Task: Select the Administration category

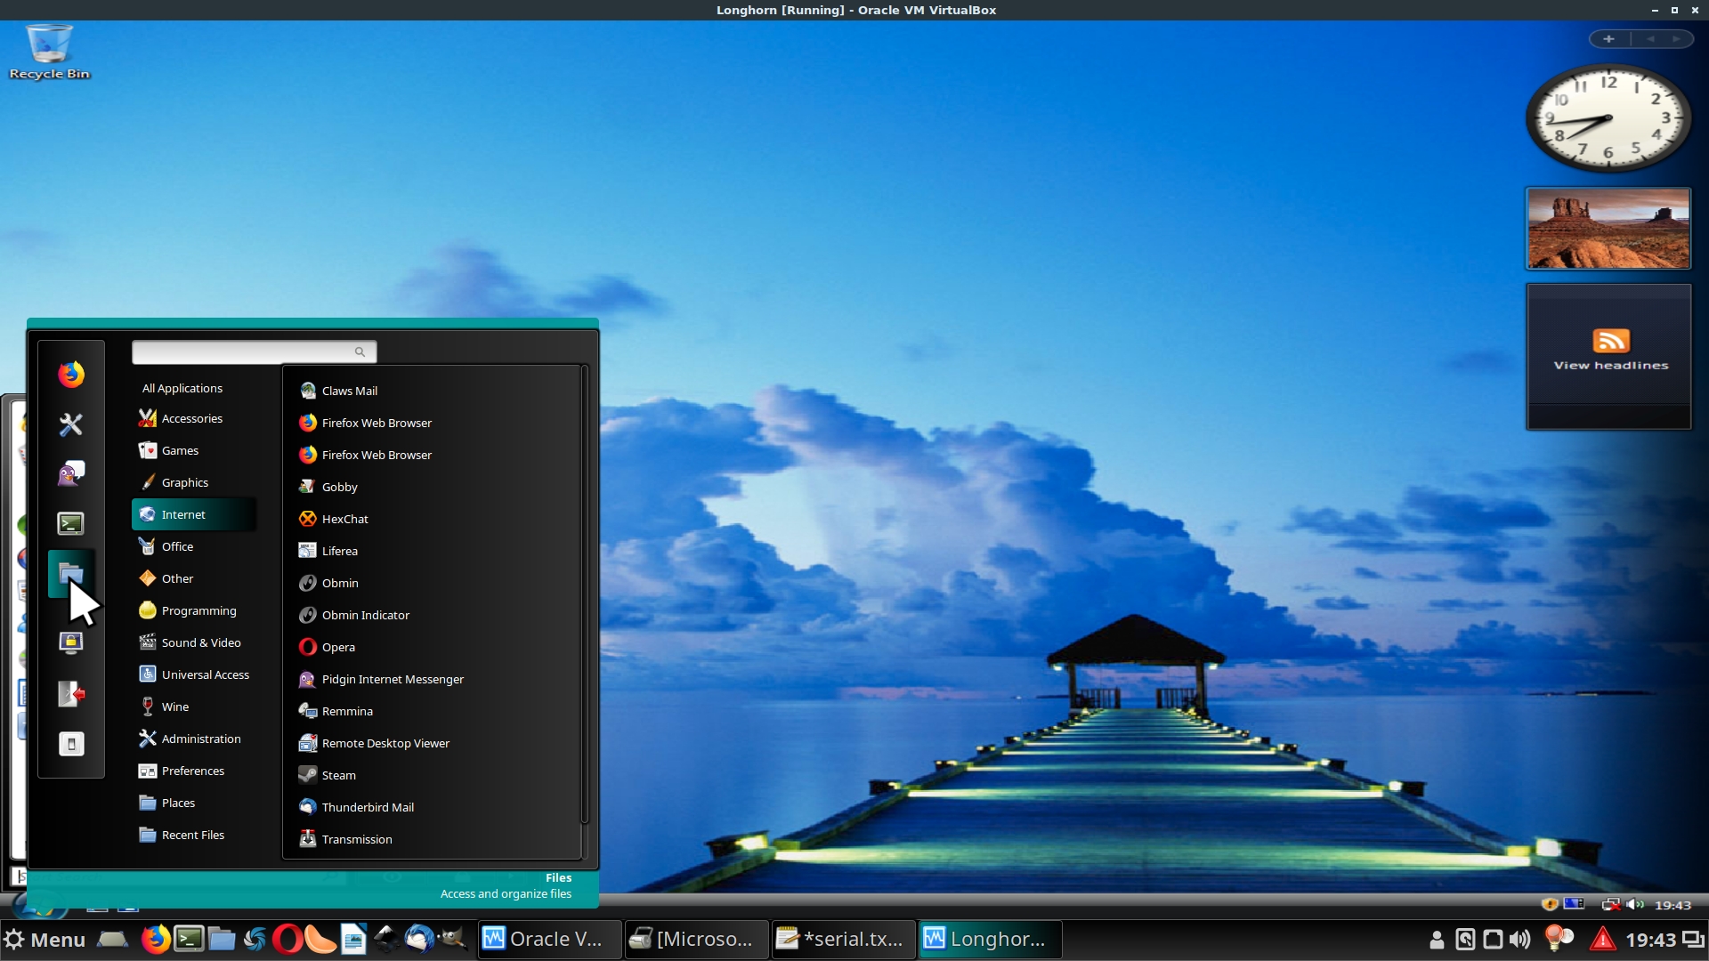Action: tap(201, 739)
